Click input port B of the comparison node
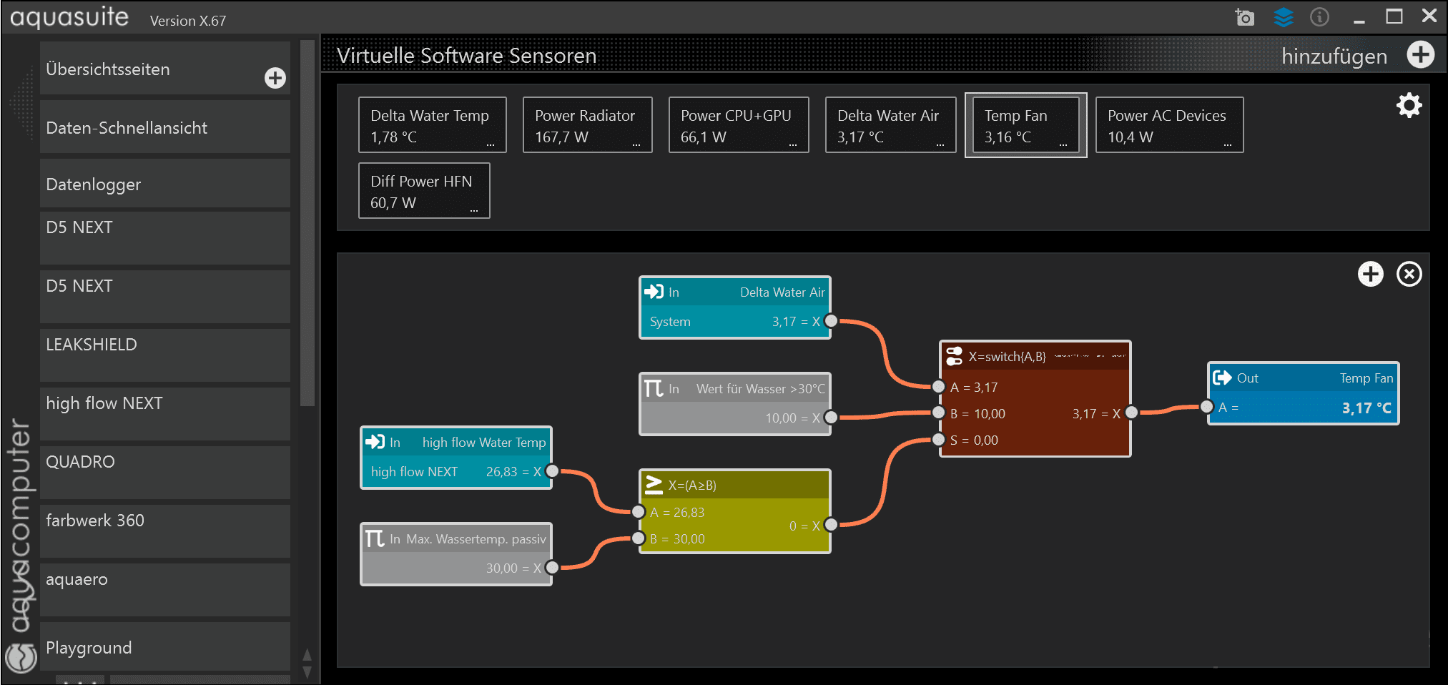The image size is (1448, 685). (x=639, y=538)
